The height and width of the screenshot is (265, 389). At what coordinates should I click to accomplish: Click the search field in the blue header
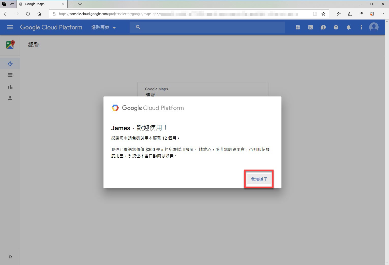click(x=207, y=27)
